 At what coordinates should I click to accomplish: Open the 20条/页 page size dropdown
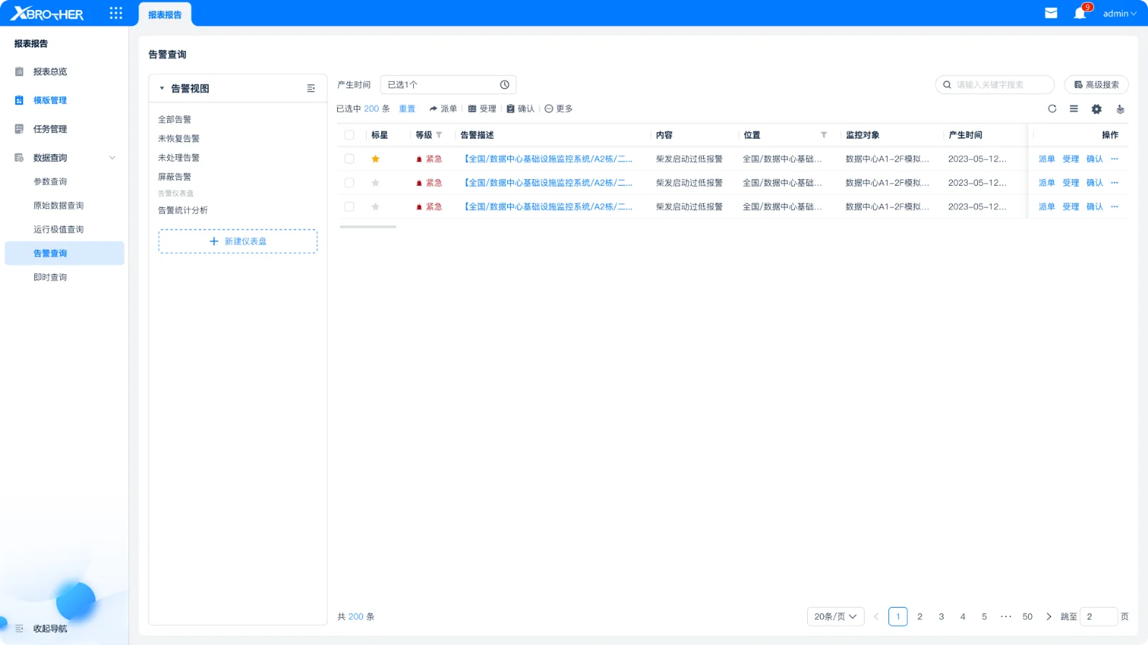[835, 616]
